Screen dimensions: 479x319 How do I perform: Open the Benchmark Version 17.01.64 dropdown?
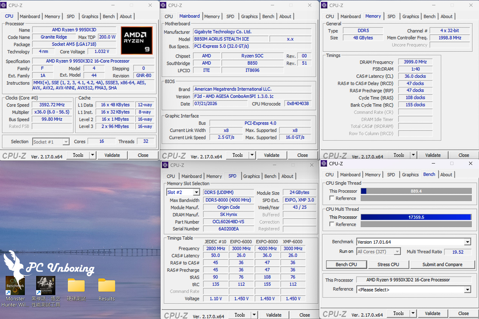coord(468,242)
